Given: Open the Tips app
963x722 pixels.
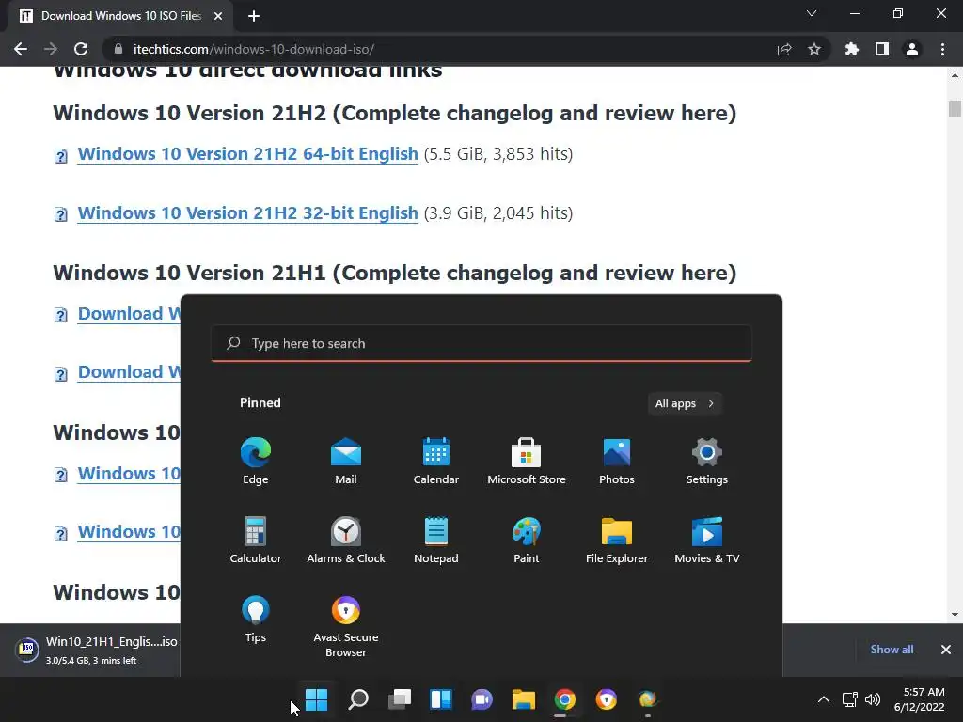Looking at the screenshot, I should [256, 619].
